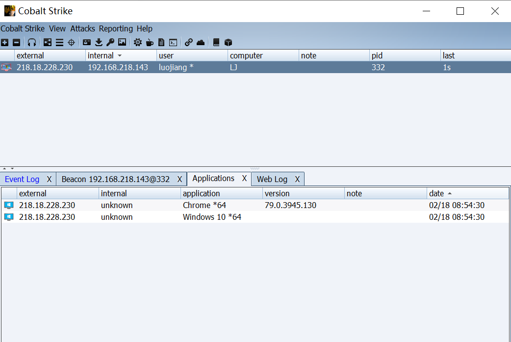
Task: Sort applications by external column header
Action: pyautogui.click(x=58, y=194)
